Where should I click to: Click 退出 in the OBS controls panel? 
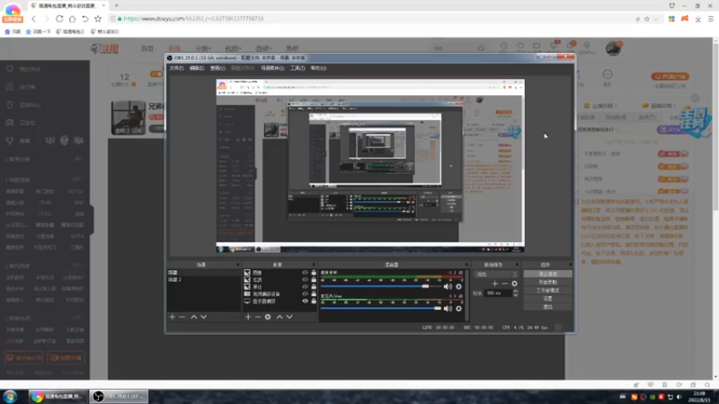pyautogui.click(x=547, y=307)
